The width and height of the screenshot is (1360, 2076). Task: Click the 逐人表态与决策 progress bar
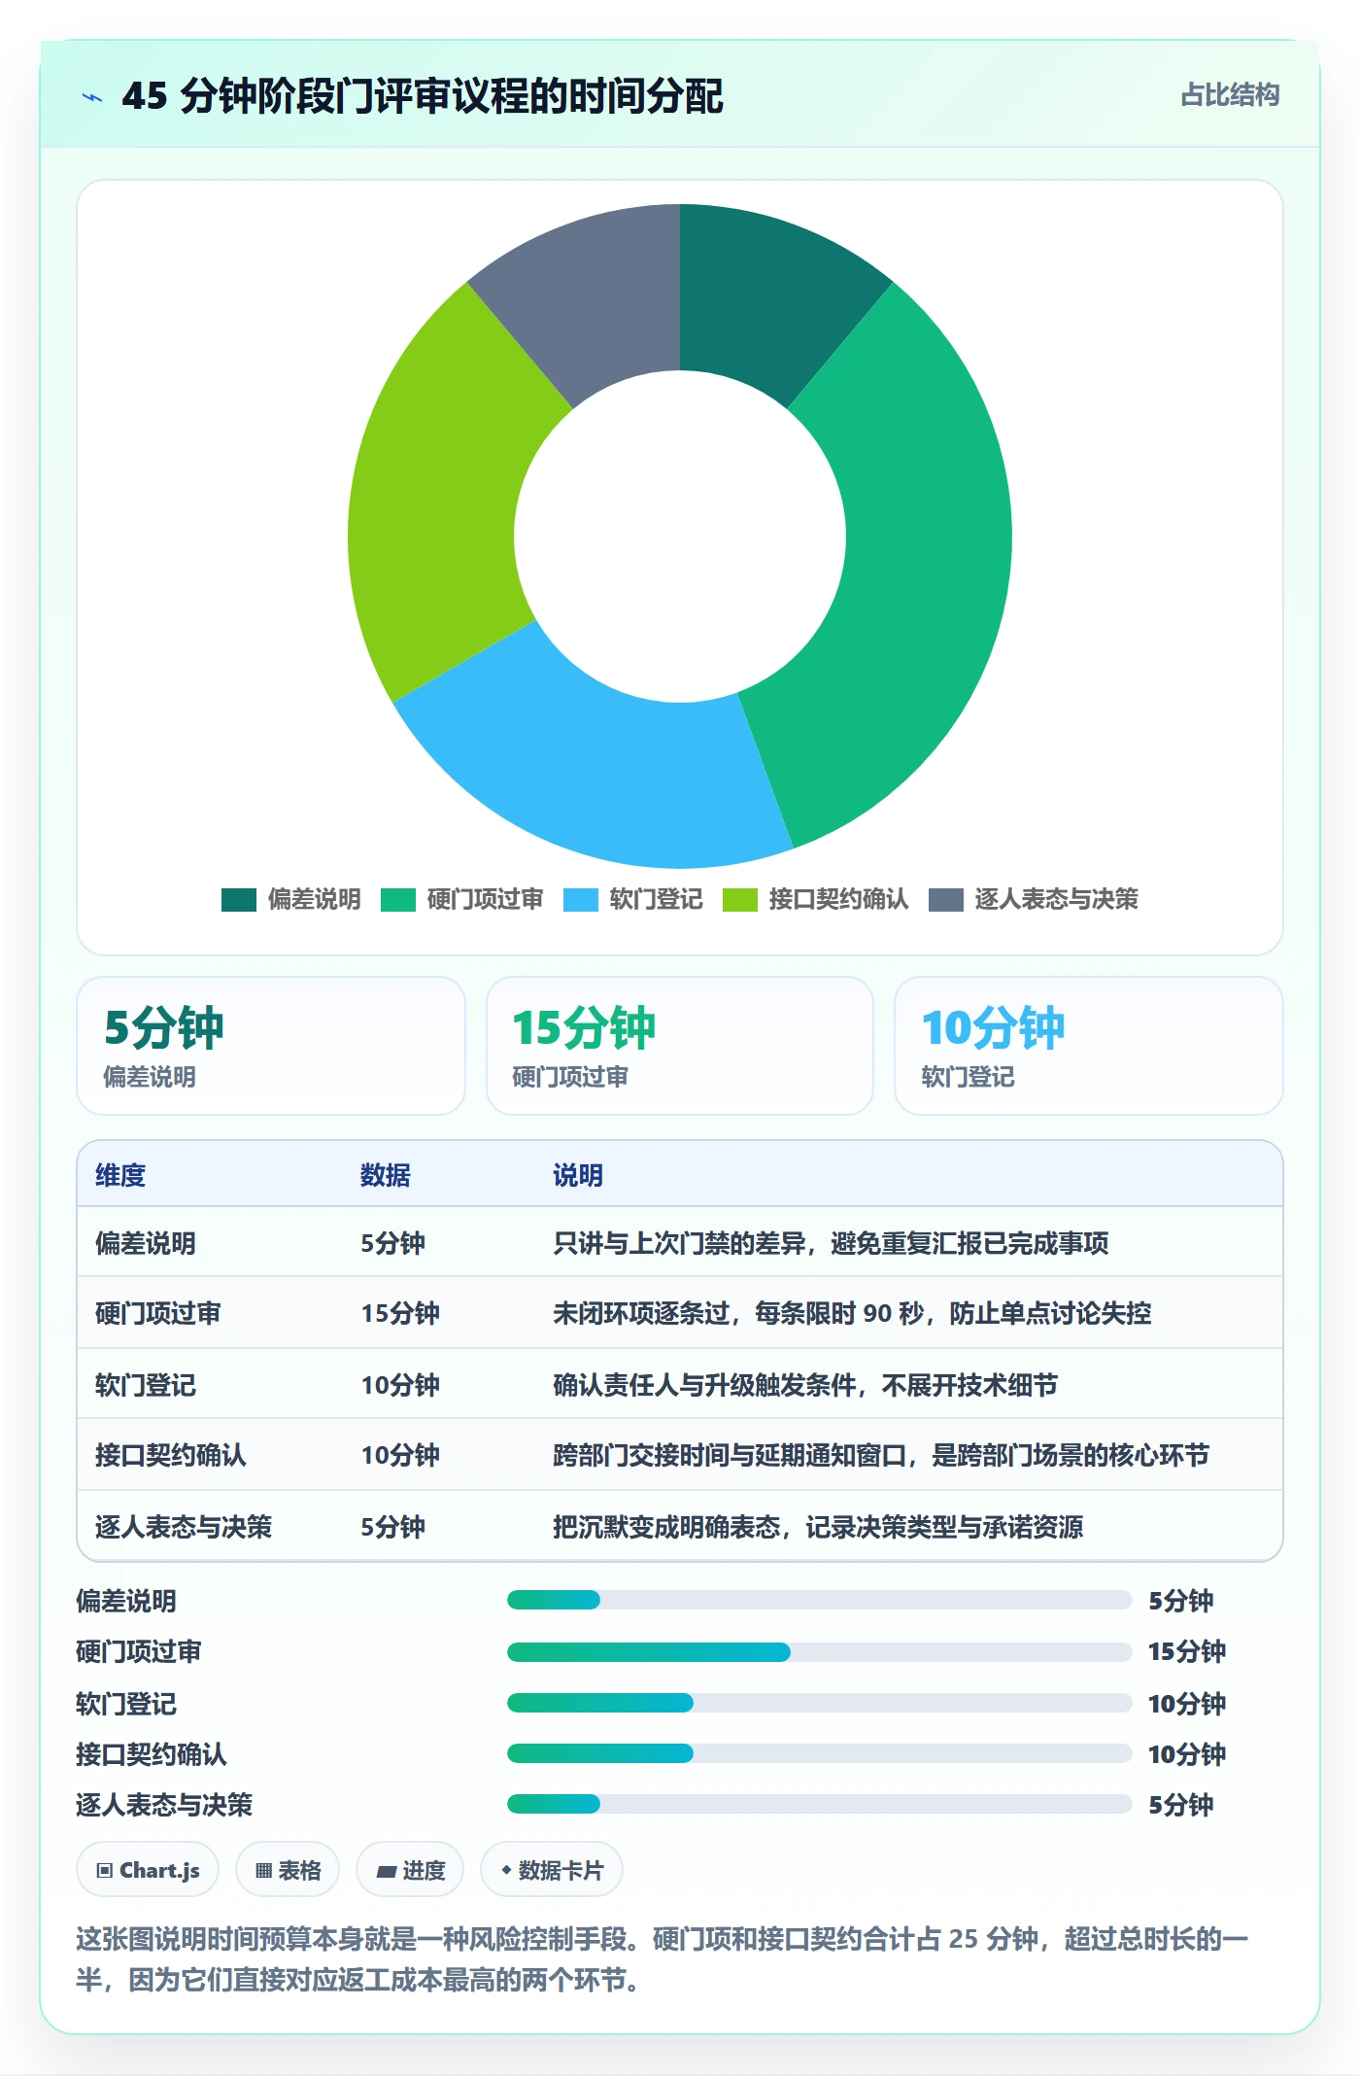click(x=819, y=1805)
